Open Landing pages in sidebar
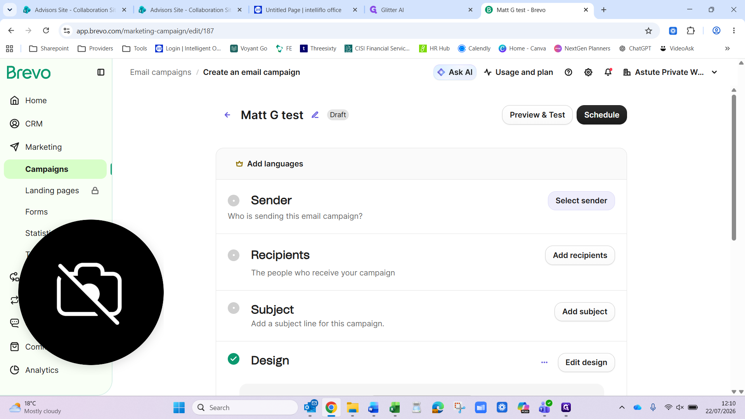The width and height of the screenshot is (745, 419). coord(52,190)
